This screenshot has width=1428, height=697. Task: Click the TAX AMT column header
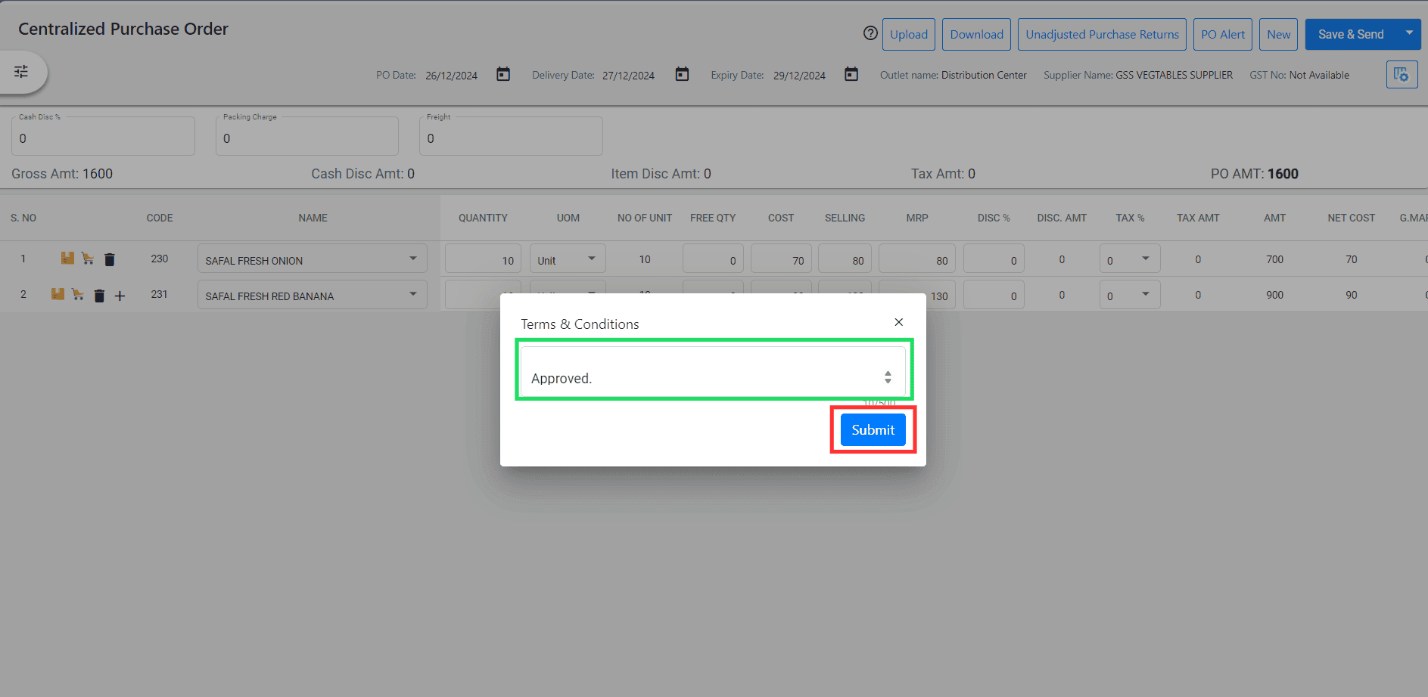click(x=1198, y=218)
